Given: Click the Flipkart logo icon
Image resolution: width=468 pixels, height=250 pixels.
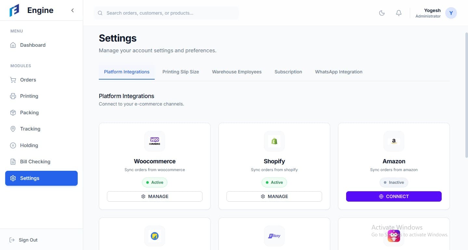Looking at the screenshot, I should [155, 236].
